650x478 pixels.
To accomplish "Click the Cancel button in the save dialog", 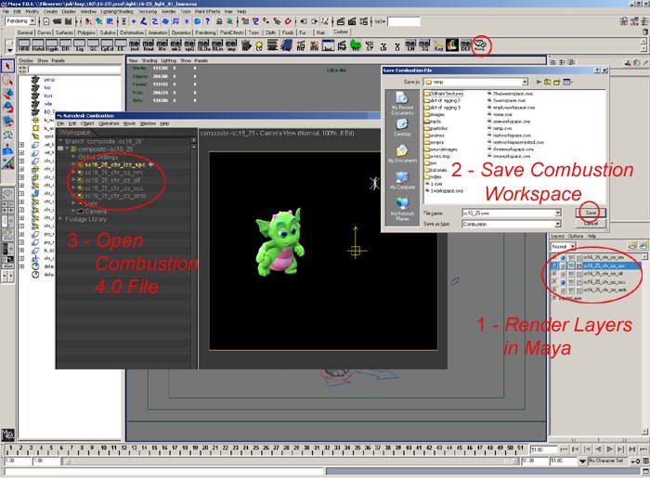I will pos(591,224).
